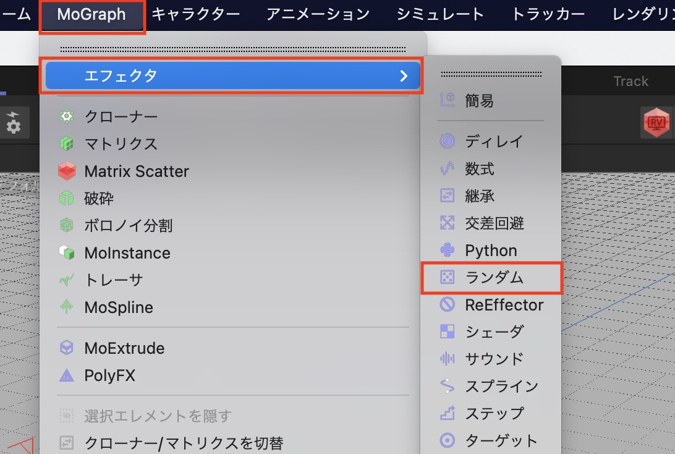The height and width of the screenshot is (454, 675).
Task: Open the Simulate (シミュレート) menu
Action: coord(440,14)
